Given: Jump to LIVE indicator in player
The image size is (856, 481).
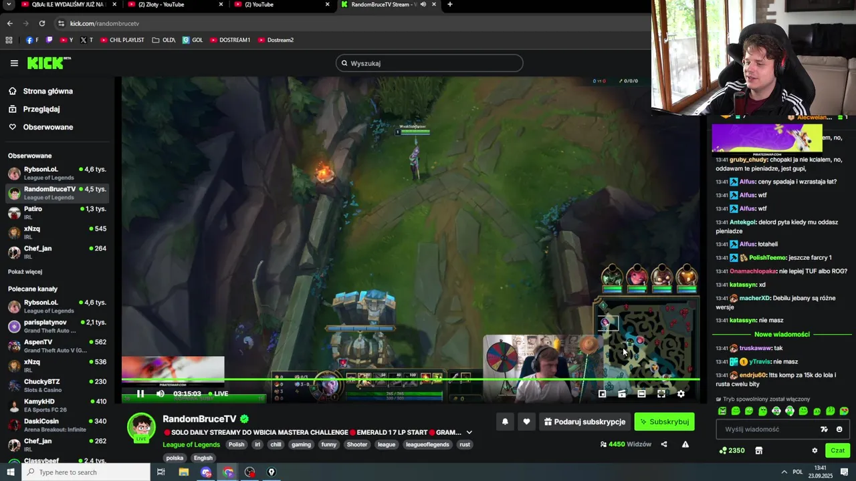Looking at the screenshot, I should [218, 393].
